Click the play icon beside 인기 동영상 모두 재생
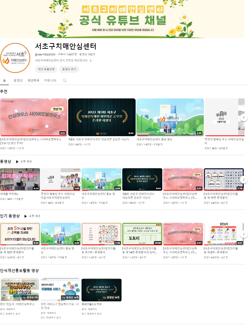This screenshot has width=248, height=325. pos(26,216)
